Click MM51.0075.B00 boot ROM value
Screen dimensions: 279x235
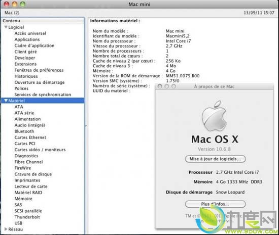pos(183,76)
